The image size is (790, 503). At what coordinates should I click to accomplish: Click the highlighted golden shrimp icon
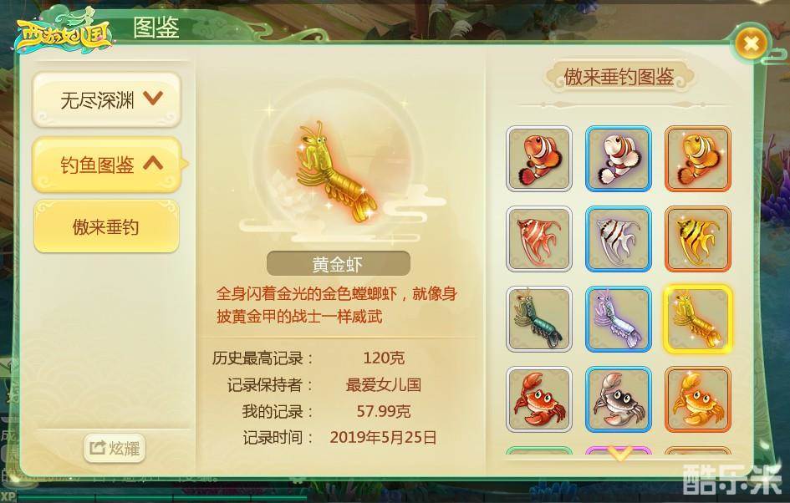(698, 318)
